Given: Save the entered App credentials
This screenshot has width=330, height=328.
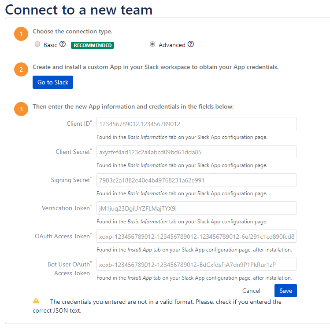Looking at the screenshot, I should pyautogui.click(x=286, y=291).
